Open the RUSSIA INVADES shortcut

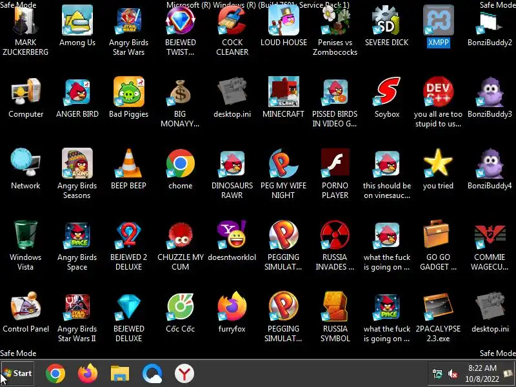(335, 235)
